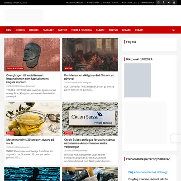
Task: Click excerpt starting TEORI & HISTORIA Vårt parti
Action: tap(31, 93)
